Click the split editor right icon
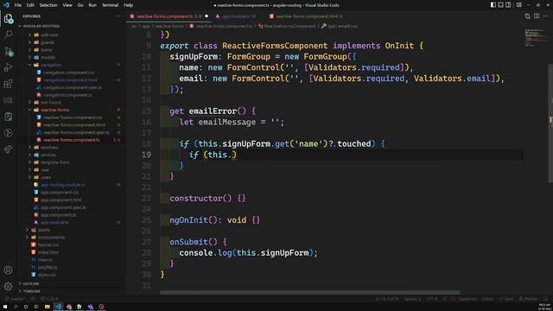This screenshot has width=553, height=311. pyautogui.click(x=537, y=16)
